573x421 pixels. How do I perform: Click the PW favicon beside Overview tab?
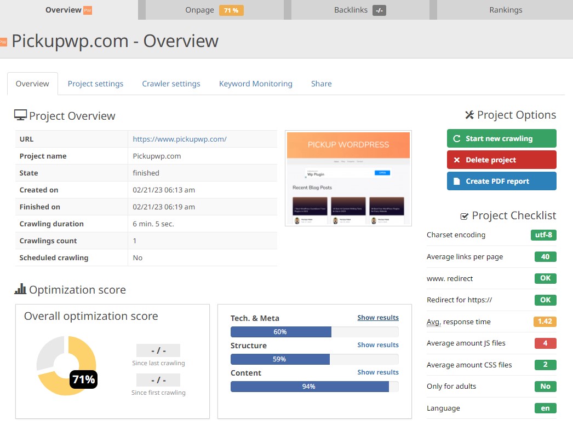tap(88, 10)
